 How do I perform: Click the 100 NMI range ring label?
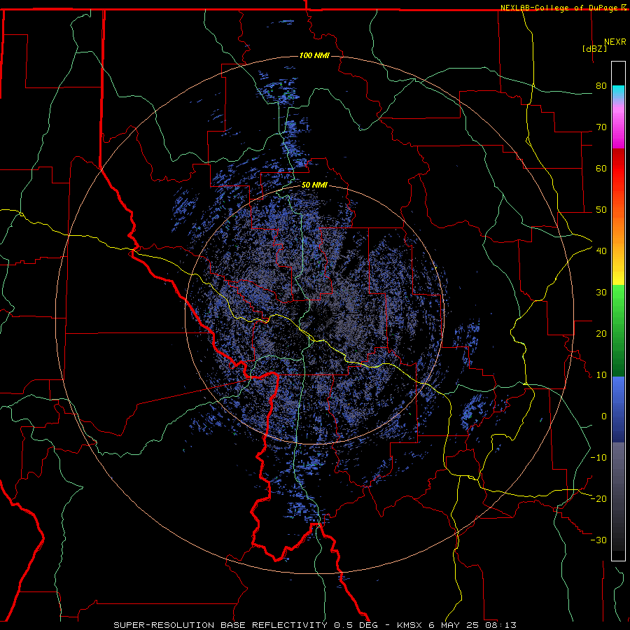[314, 55]
